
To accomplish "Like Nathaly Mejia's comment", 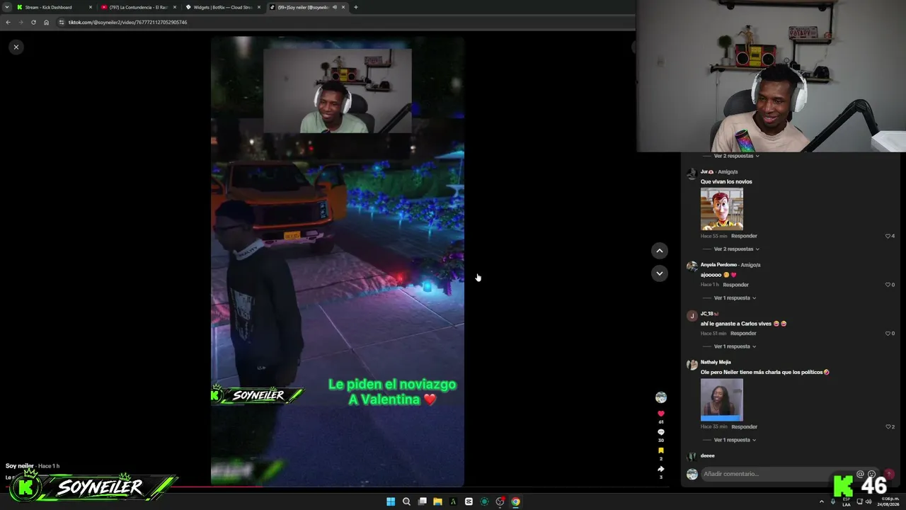I will click(888, 427).
